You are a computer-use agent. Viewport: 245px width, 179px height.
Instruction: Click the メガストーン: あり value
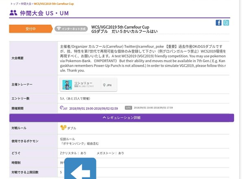110,153
